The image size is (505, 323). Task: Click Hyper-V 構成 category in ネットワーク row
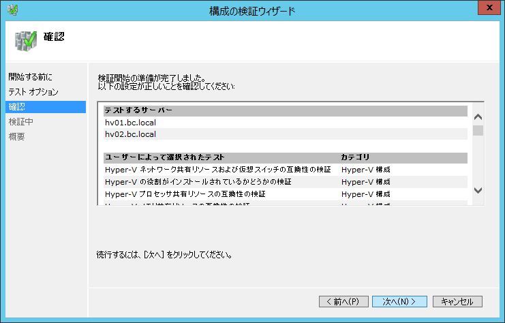coord(366,170)
